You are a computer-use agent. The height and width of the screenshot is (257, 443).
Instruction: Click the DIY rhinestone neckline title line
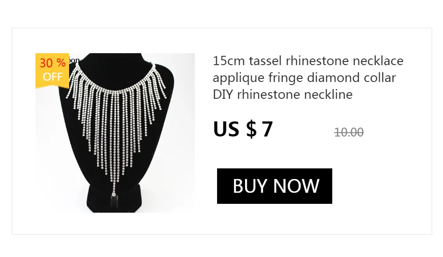click(x=283, y=94)
